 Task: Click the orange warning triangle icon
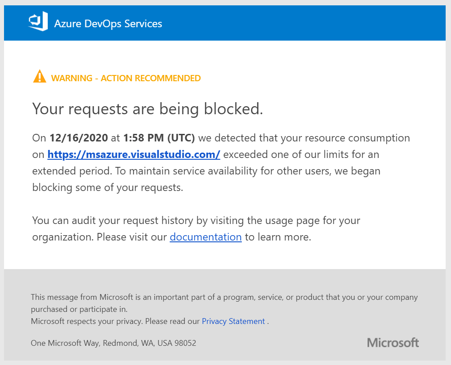[x=40, y=77]
